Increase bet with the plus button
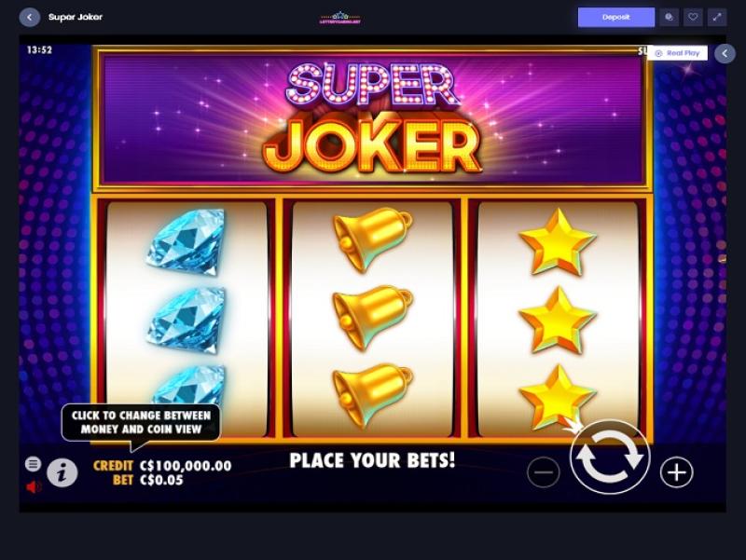The image size is (746, 560). pyautogui.click(x=676, y=472)
